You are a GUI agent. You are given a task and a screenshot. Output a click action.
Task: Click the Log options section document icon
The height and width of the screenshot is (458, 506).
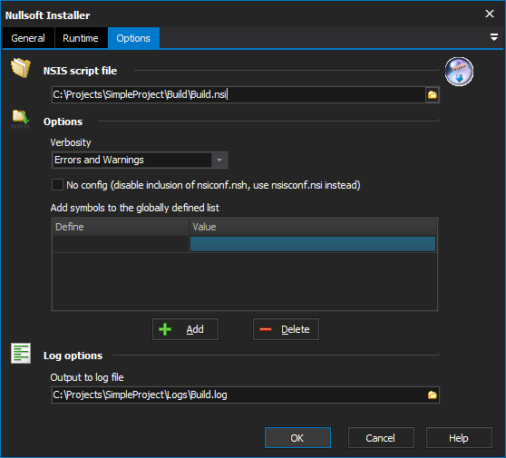tap(21, 353)
